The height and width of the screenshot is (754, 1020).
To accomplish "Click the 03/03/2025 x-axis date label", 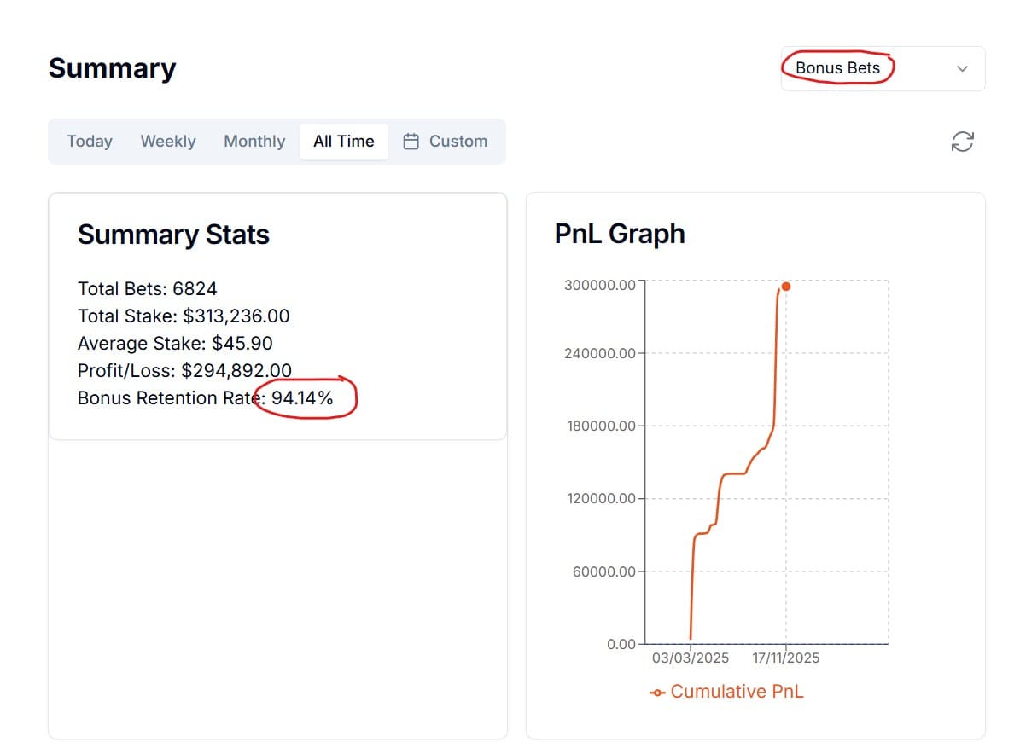I will [691, 658].
